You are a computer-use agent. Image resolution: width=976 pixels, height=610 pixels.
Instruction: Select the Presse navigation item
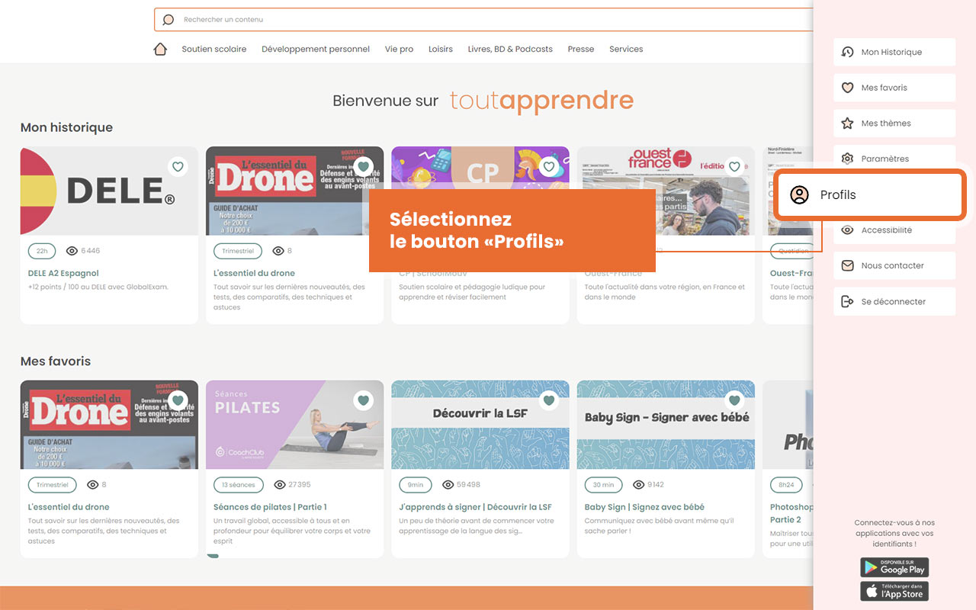click(x=581, y=49)
